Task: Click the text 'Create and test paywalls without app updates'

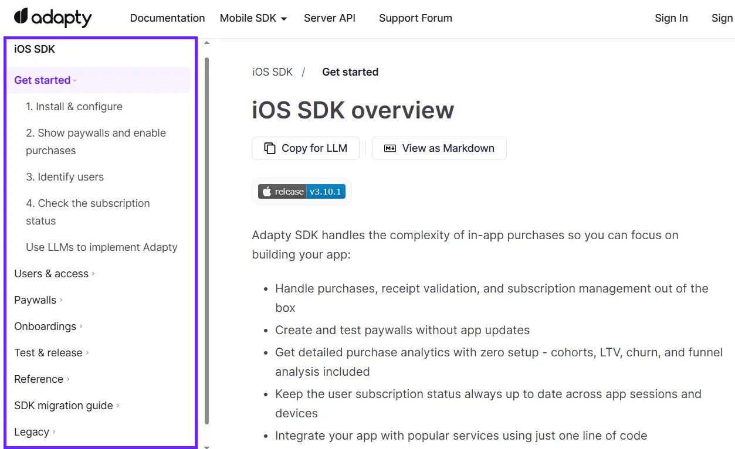Action: [x=402, y=330]
